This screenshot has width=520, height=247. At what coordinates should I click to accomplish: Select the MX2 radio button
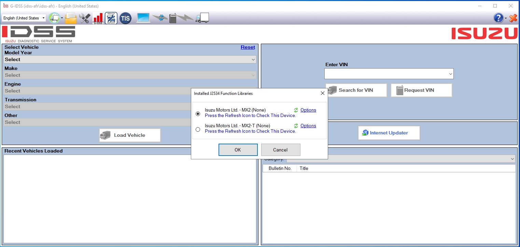coord(198,114)
